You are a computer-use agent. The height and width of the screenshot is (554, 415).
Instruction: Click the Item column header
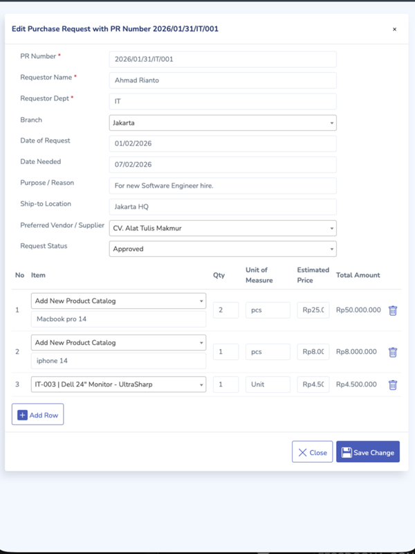(38, 275)
